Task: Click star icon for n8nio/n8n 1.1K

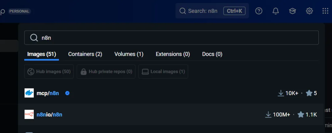Action: coord(301,114)
